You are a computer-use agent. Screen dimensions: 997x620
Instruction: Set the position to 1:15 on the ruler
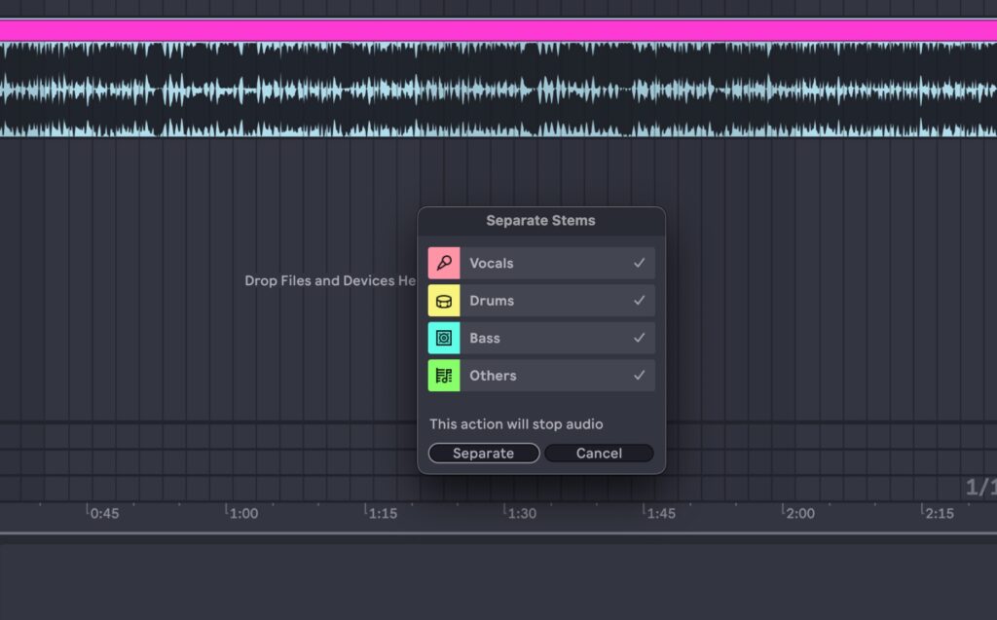pyautogui.click(x=382, y=513)
